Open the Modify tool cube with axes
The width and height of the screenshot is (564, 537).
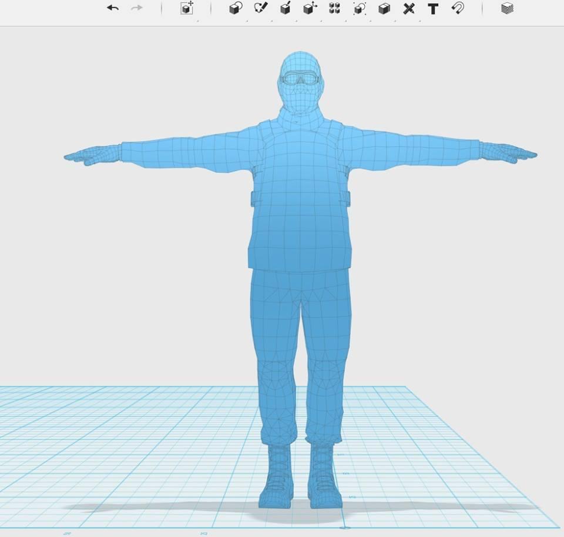310,8
